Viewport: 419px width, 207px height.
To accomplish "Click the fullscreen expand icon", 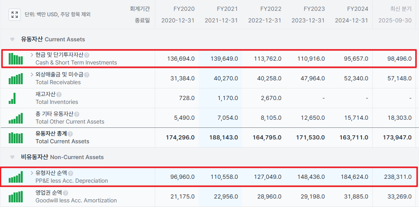I will 15,15.
